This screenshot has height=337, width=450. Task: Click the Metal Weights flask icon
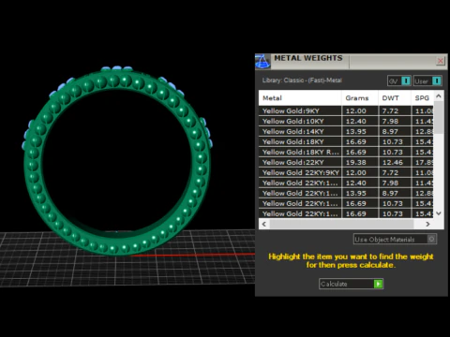(x=262, y=61)
